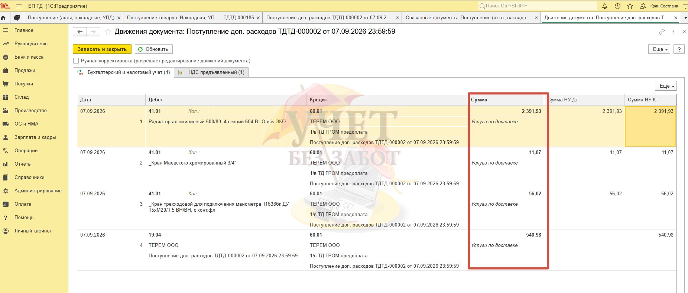
Task: Open the history clock icon
Action: click(x=617, y=6)
